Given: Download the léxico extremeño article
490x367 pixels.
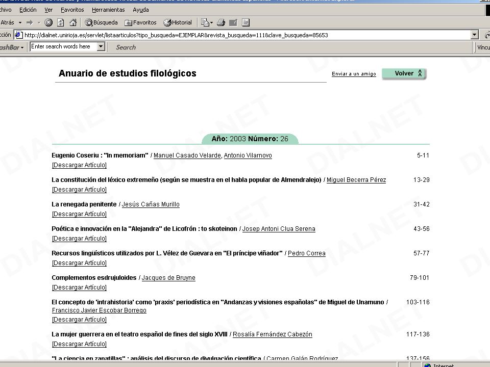Looking at the screenshot, I should pyautogui.click(x=80, y=190).
